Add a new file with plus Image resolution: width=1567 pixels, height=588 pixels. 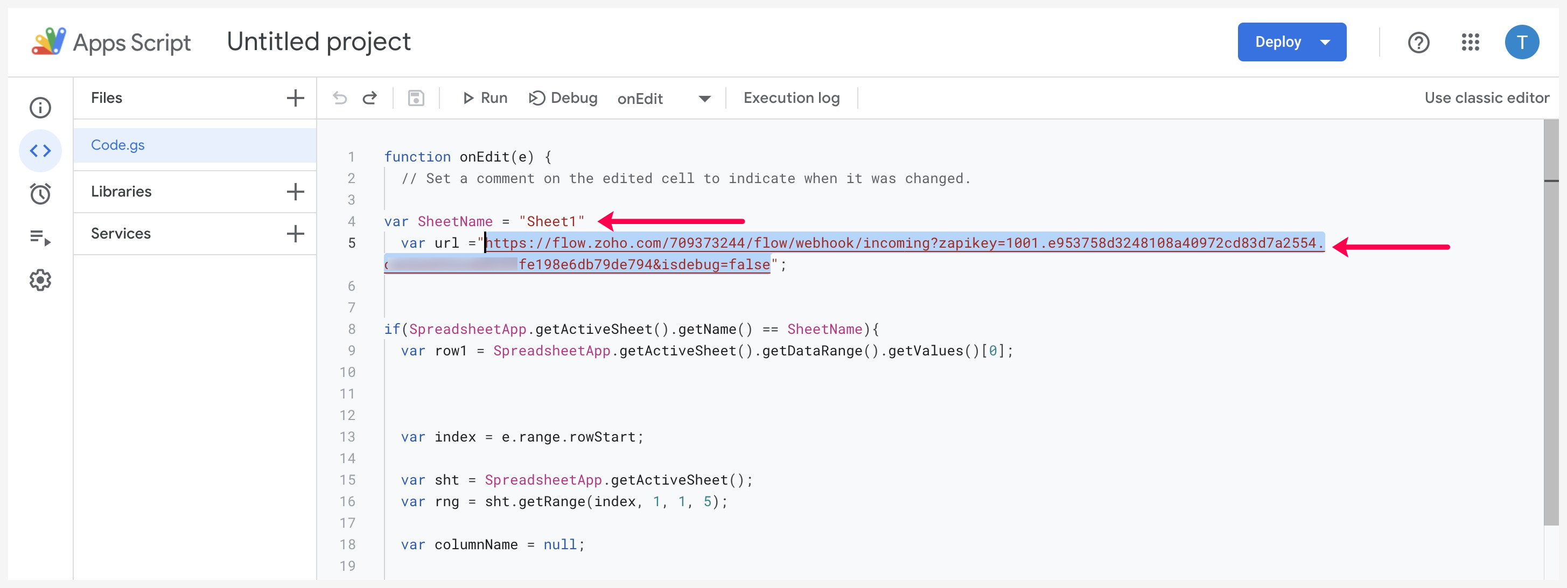point(295,98)
